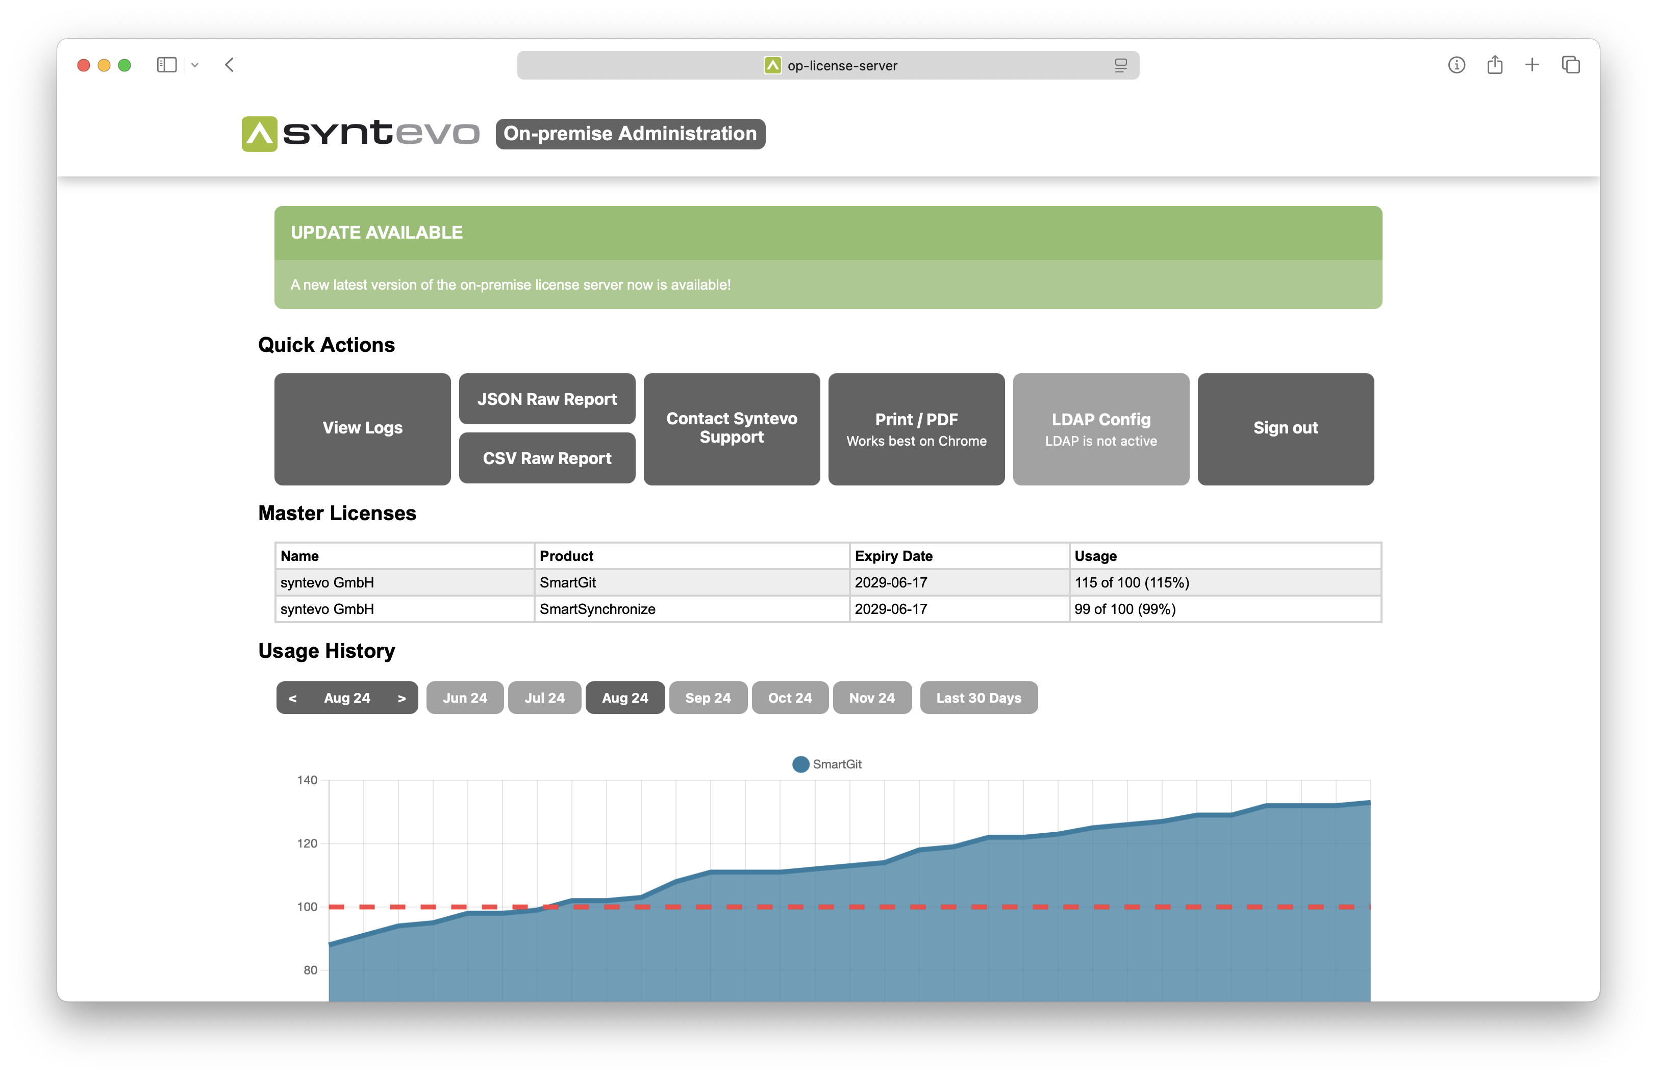Switch to the Sep 24 view
The height and width of the screenshot is (1077, 1657).
coord(708,697)
